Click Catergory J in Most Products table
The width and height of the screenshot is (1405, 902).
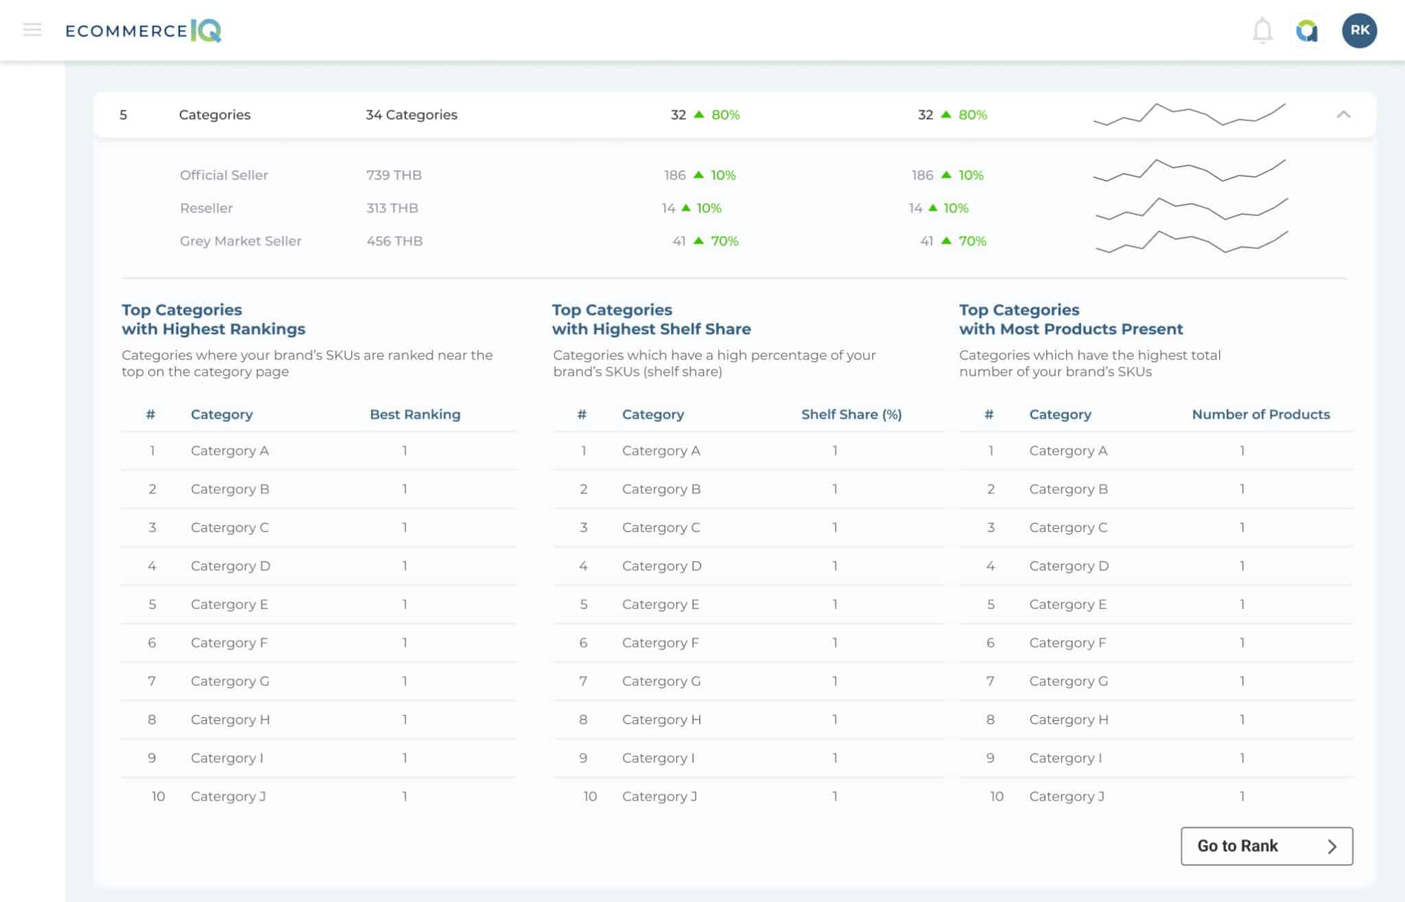1067,796
